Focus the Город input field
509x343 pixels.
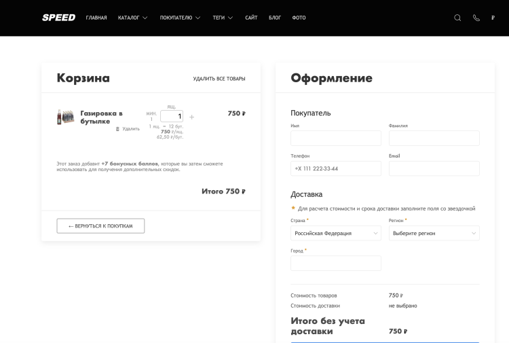336,263
